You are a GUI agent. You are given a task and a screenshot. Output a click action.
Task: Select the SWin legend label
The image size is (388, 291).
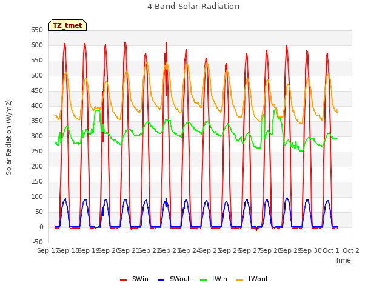click(140, 279)
